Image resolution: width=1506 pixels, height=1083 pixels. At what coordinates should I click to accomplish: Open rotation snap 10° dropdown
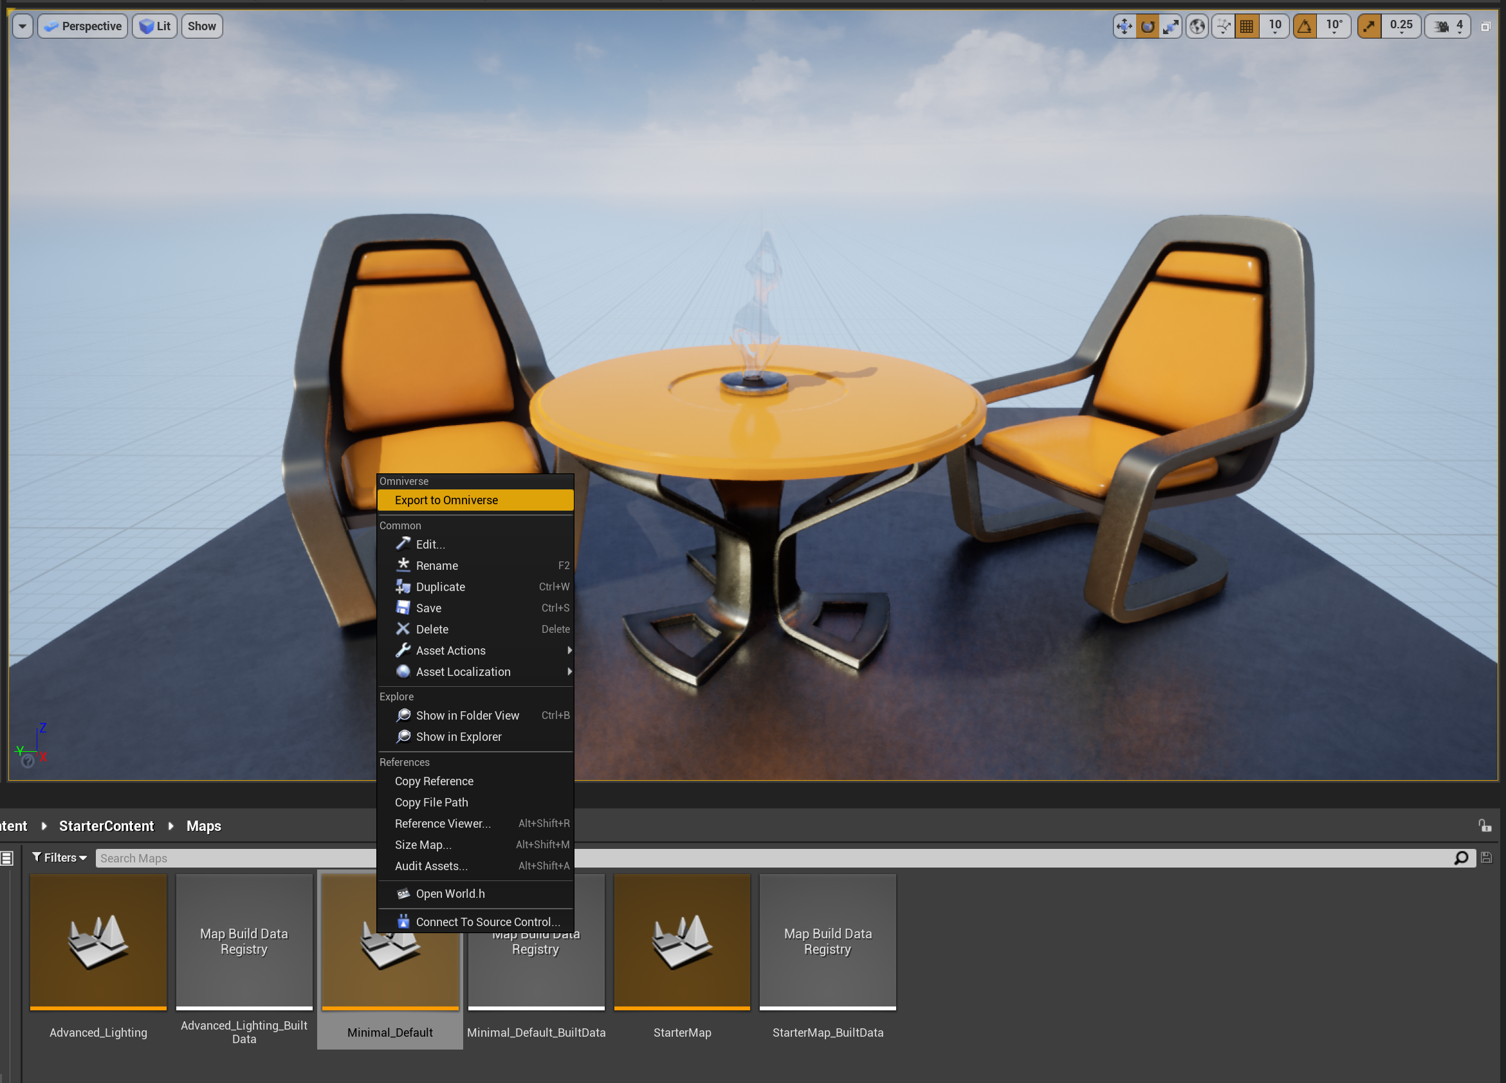click(1334, 26)
